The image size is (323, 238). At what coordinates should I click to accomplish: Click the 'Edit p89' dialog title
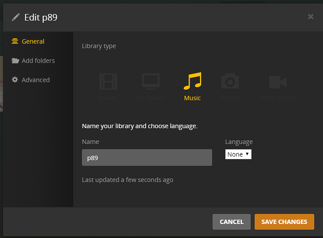[x=41, y=18]
